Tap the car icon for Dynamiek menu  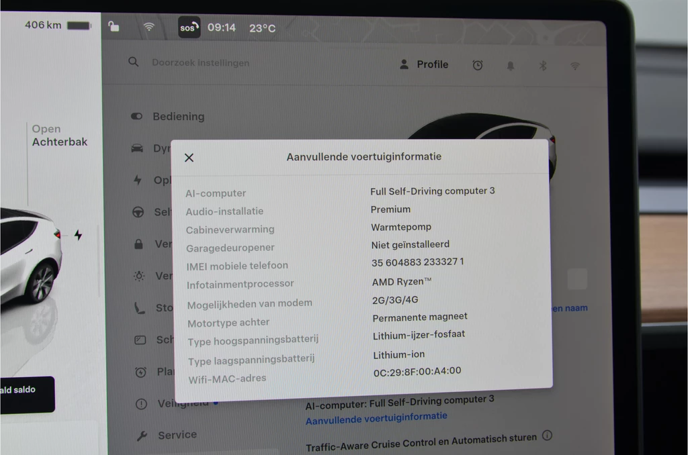click(x=137, y=148)
